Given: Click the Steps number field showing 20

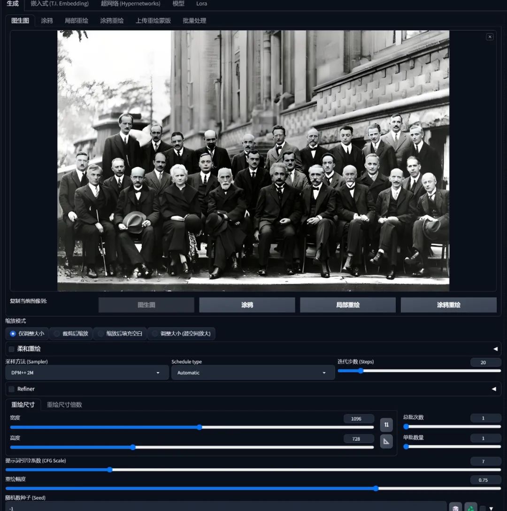Looking at the screenshot, I should tap(485, 362).
